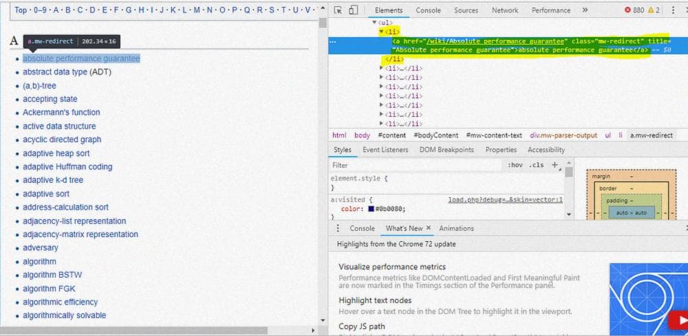688x336 pixels.
Task: Click the padding label in box model
Action: coord(616,200)
